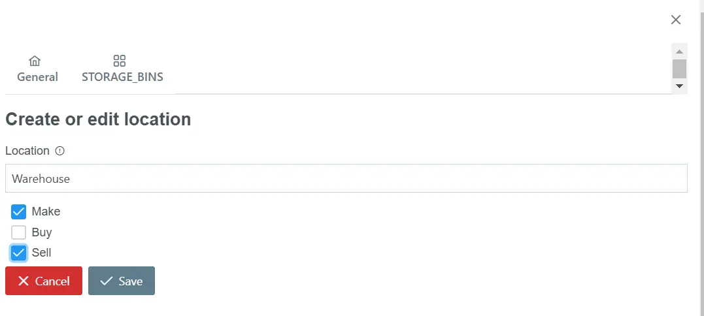This screenshot has height=316, width=704.
Task: Click the Make label text
Action: click(46, 212)
